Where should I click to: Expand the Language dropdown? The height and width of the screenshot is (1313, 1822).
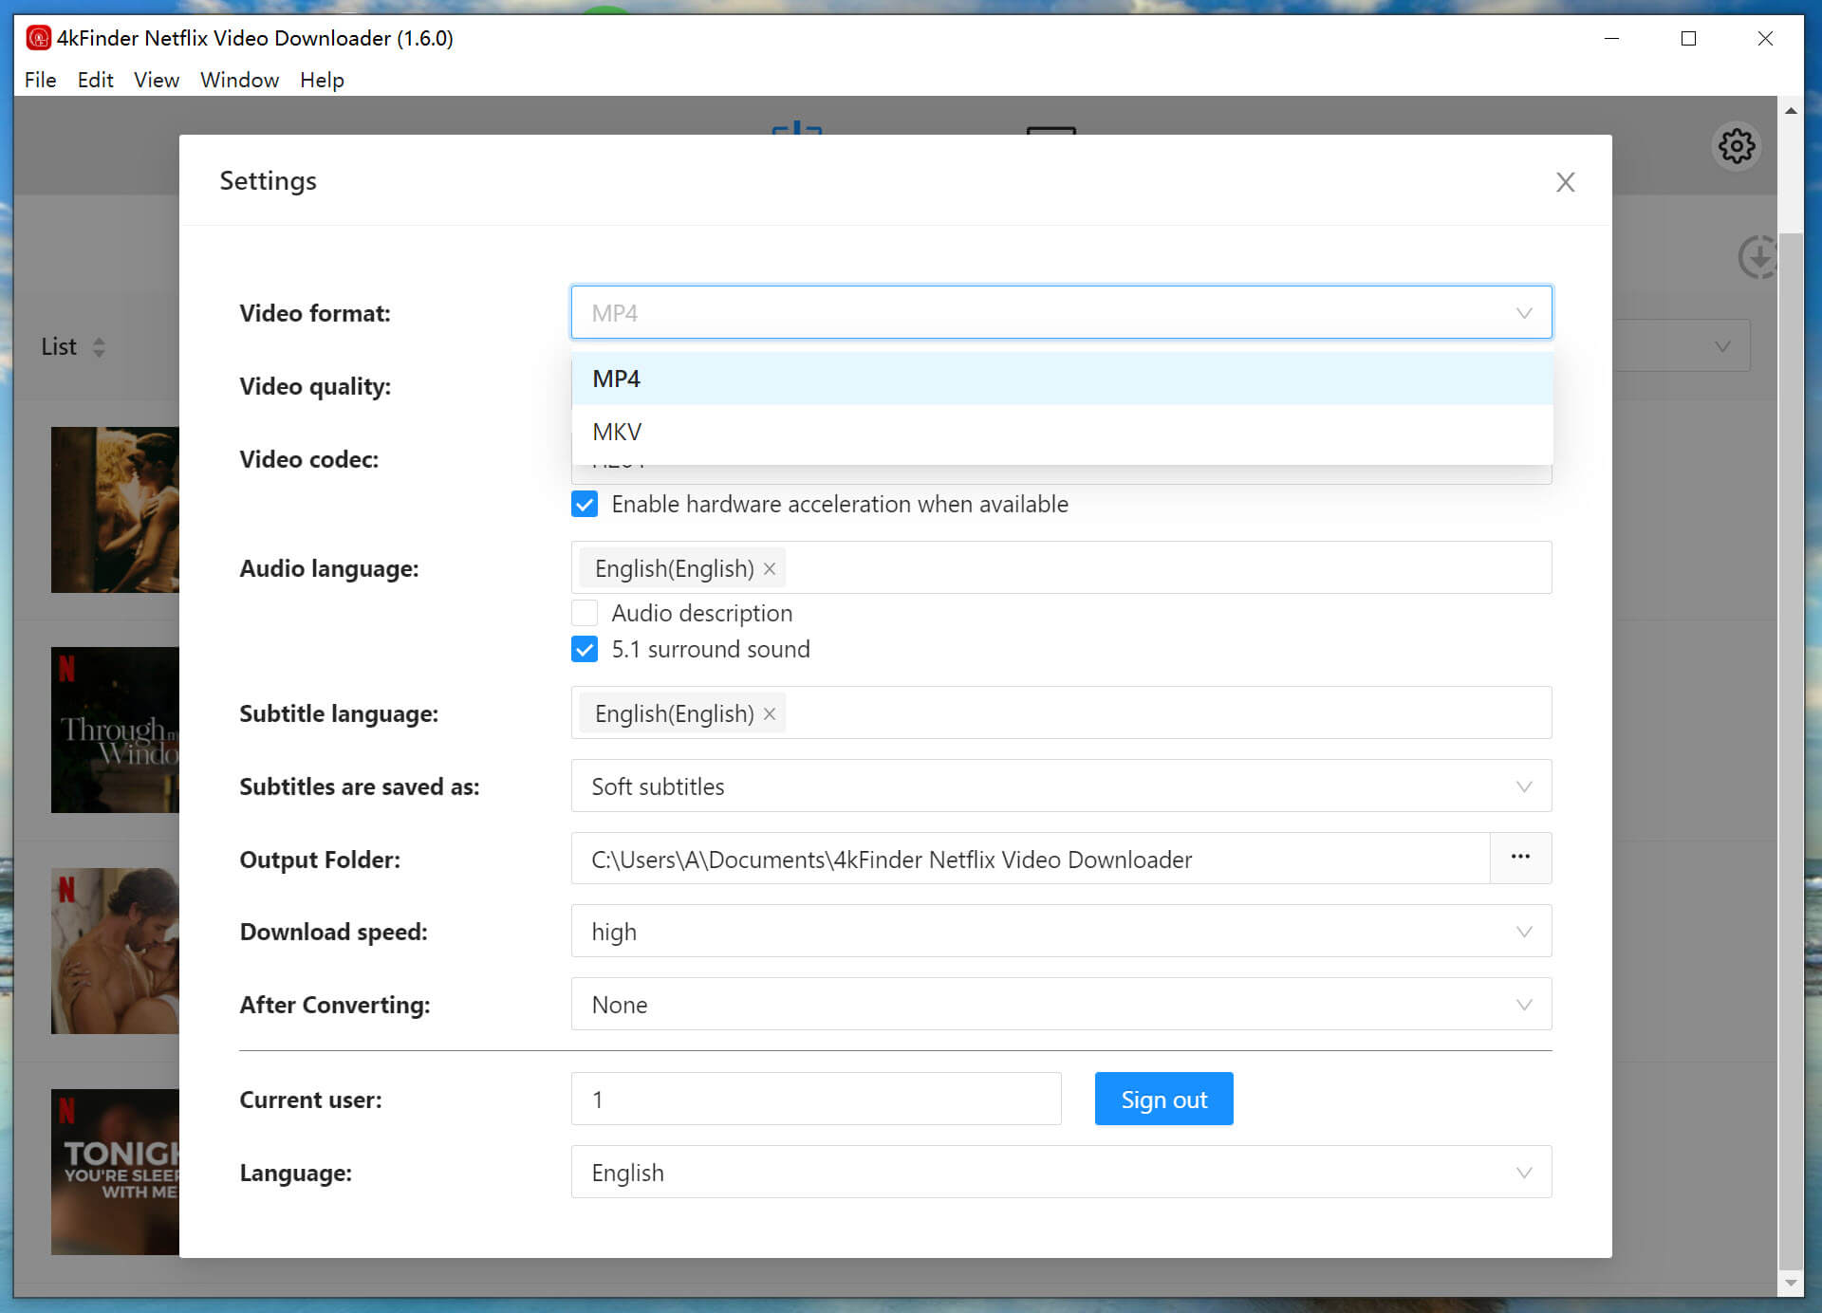click(1061, 1172)
